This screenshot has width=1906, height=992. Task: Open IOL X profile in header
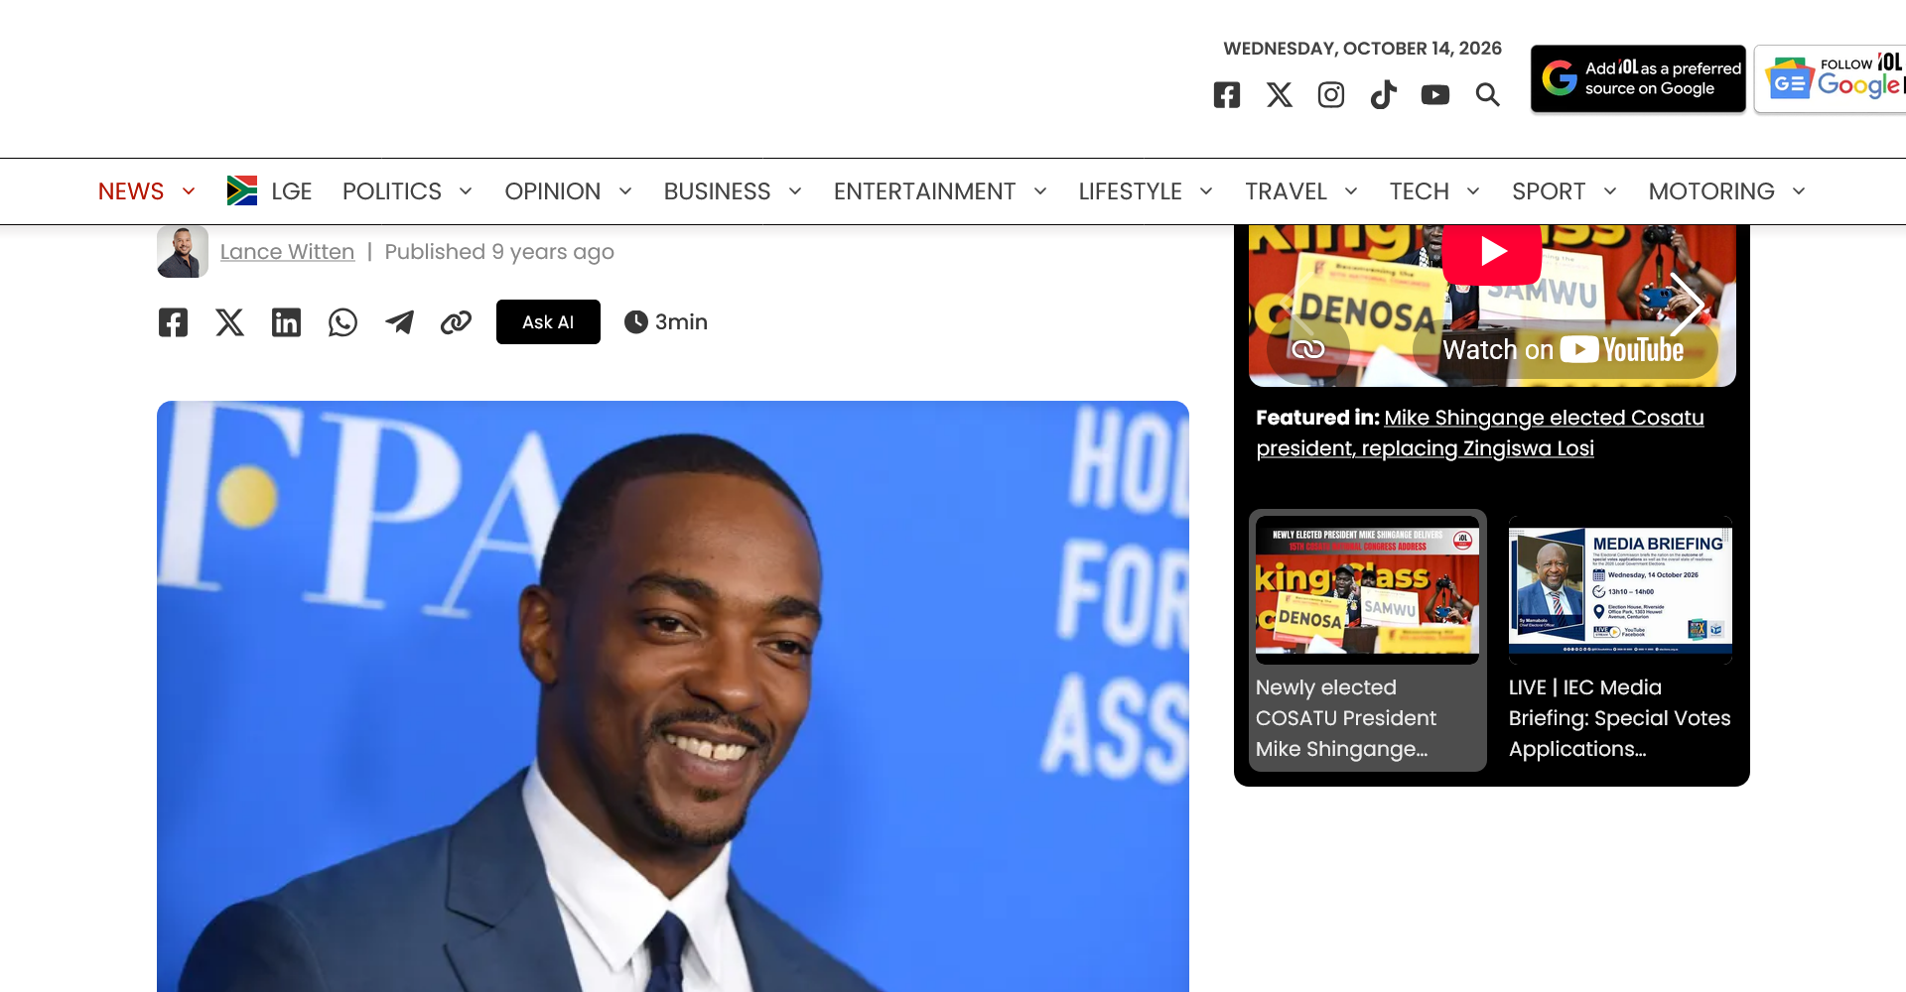[1280, 94]
